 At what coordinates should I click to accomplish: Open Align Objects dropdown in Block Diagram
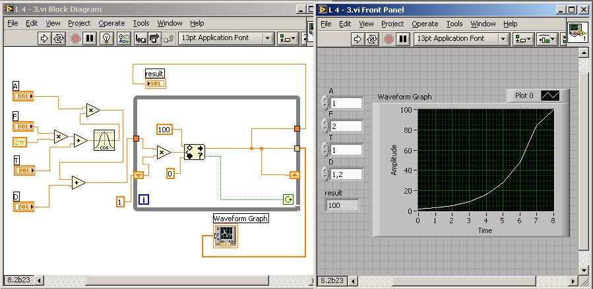[x=288, y=38]
